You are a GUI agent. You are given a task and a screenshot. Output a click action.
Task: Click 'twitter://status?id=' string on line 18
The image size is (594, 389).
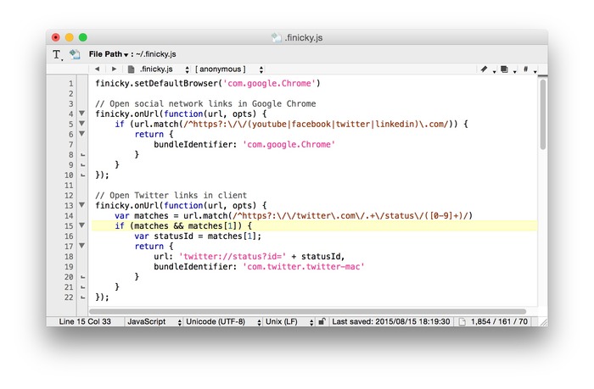click(x=233, y=257)
